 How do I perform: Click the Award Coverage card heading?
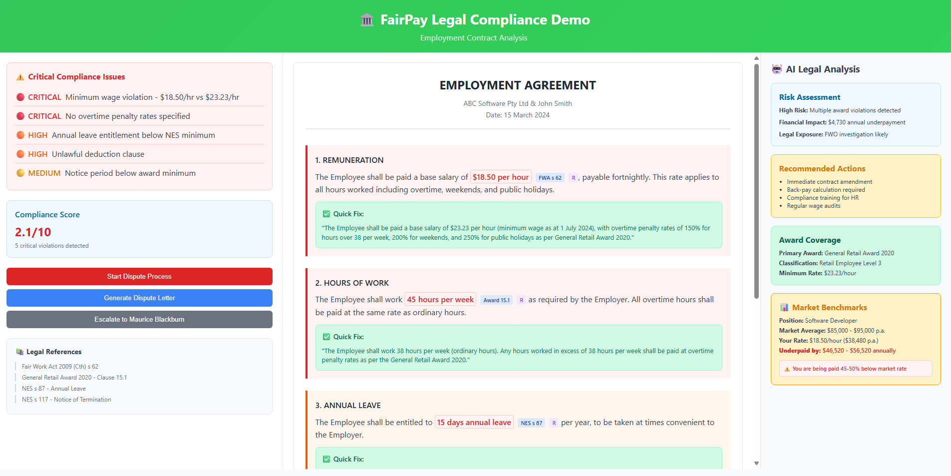[x=810, y=240]
